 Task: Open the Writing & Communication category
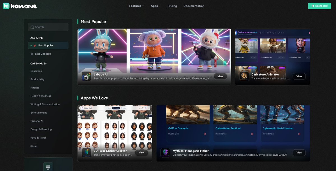45,104
